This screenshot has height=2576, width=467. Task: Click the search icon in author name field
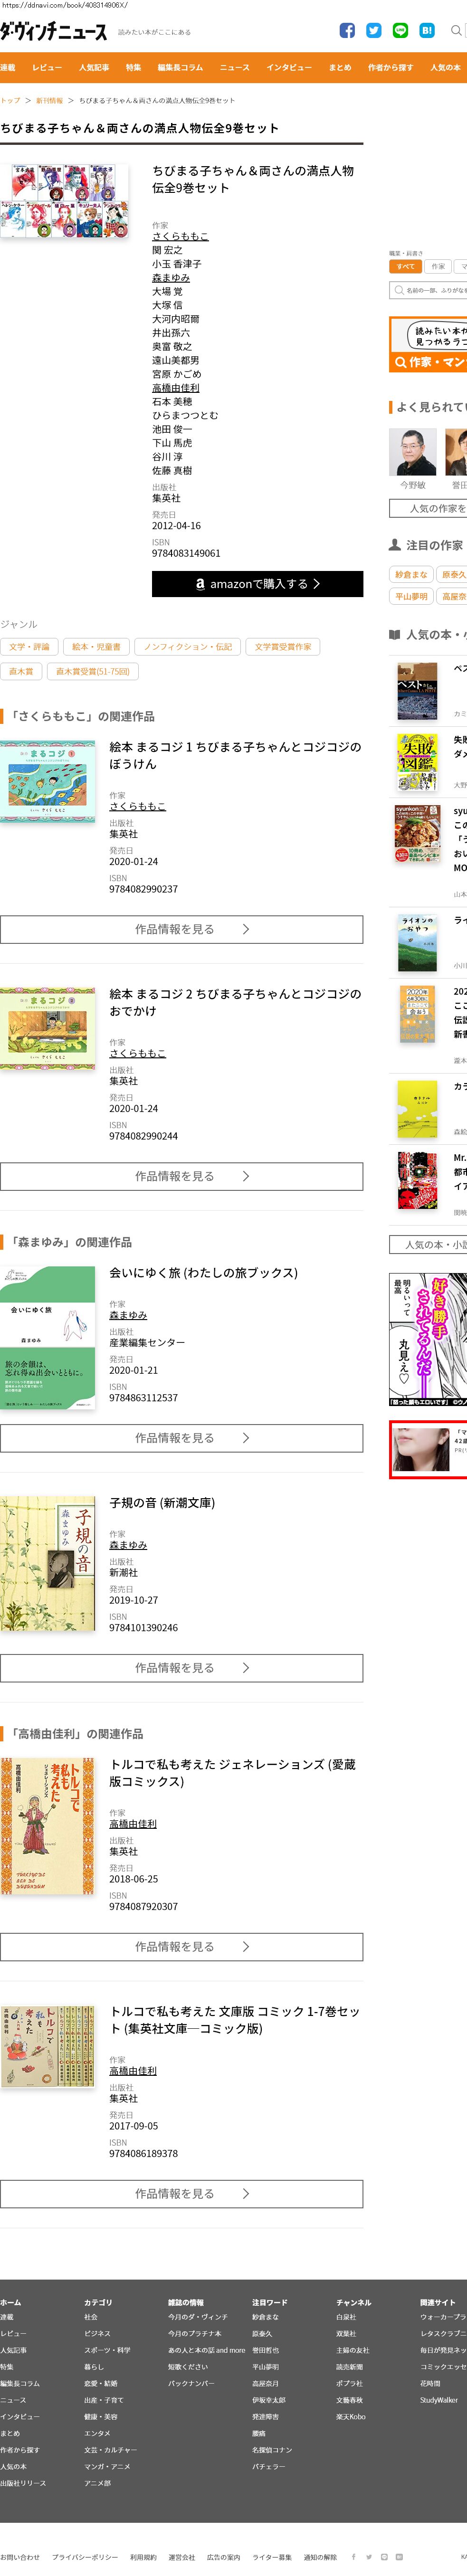click(x=399, y=290)
